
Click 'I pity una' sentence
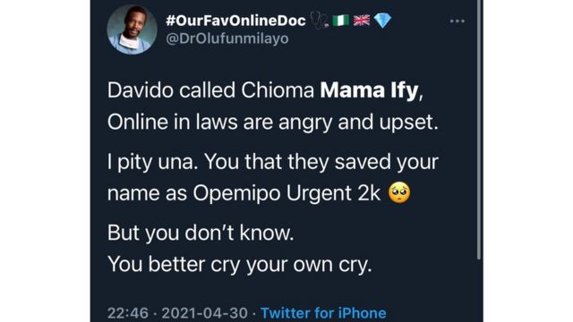click(x=153, y=162)
